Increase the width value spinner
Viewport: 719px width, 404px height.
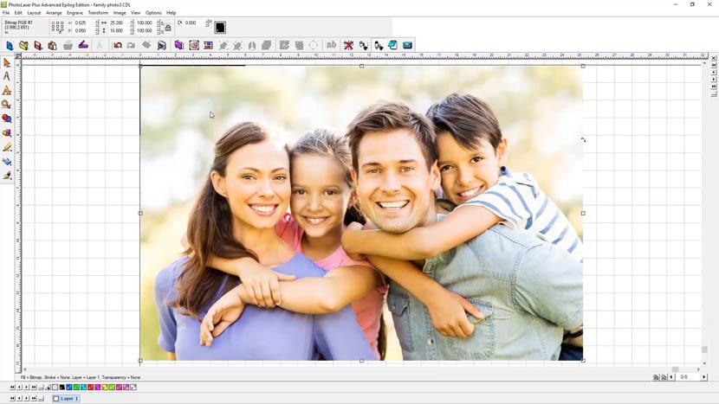click(129, 22)
